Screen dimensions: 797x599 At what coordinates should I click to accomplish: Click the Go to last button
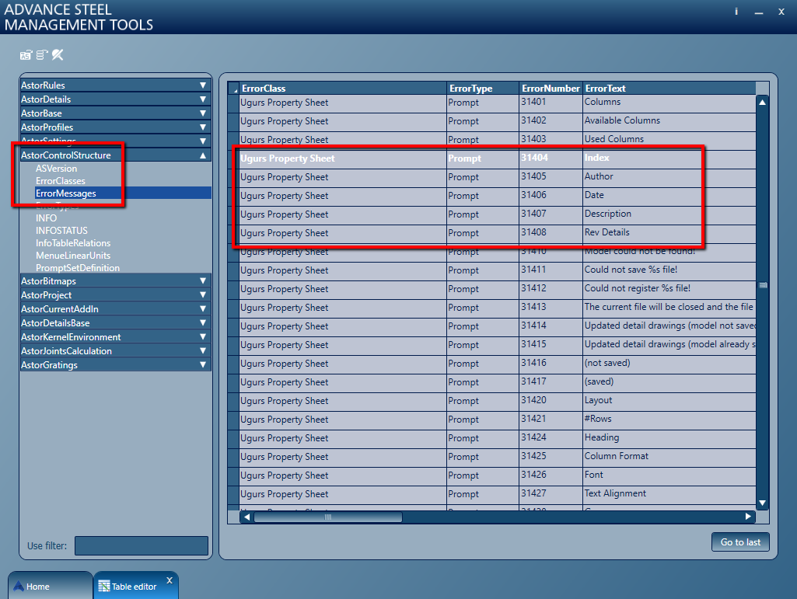(x=740, y=542)
